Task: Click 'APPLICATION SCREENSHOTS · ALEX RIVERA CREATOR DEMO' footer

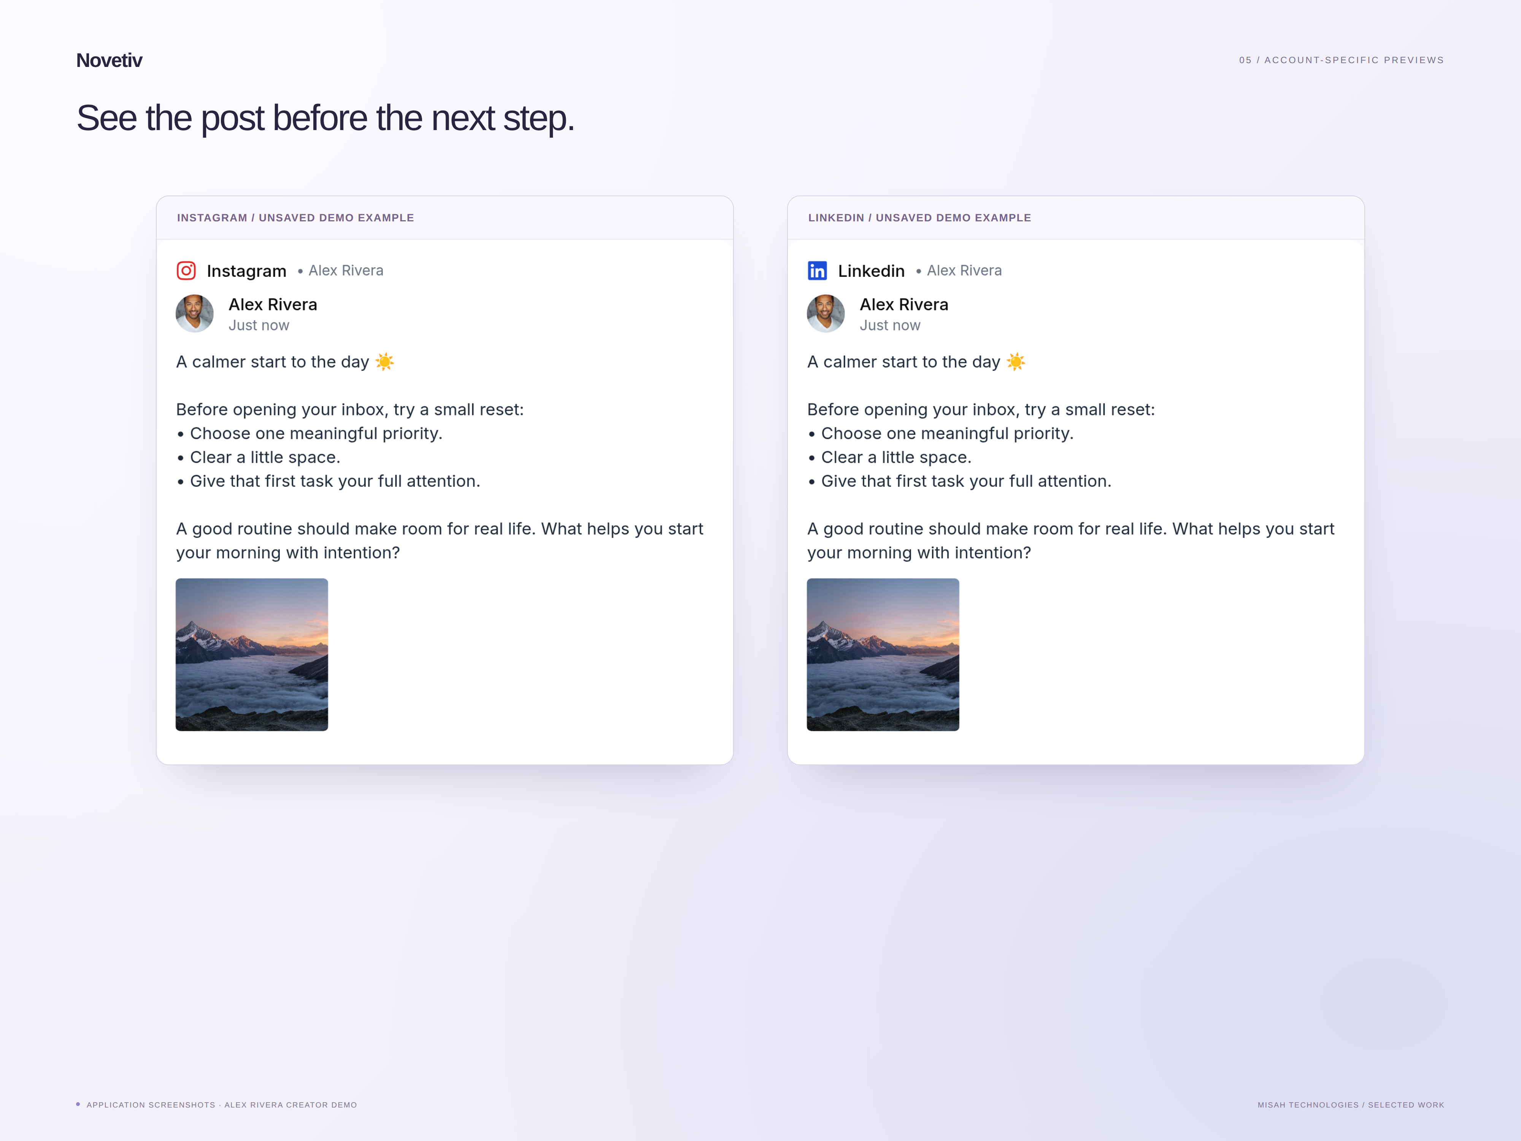Action: (221, 1104)
